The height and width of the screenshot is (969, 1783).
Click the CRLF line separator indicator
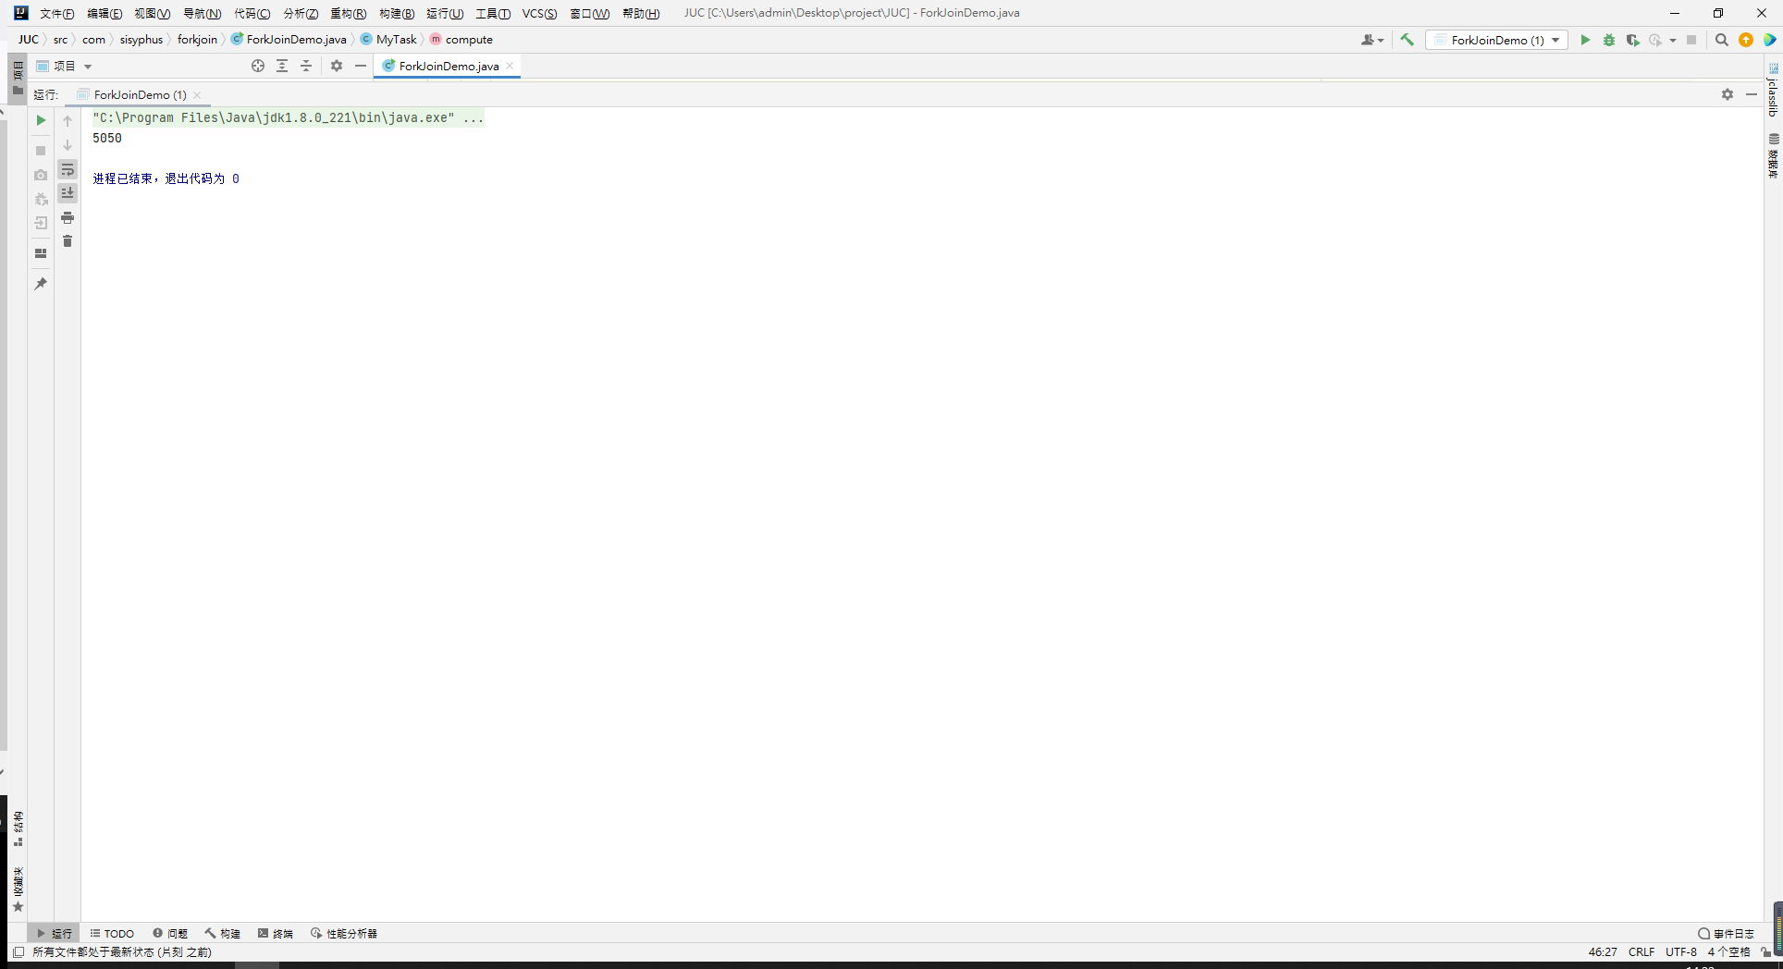[1642, 952]
